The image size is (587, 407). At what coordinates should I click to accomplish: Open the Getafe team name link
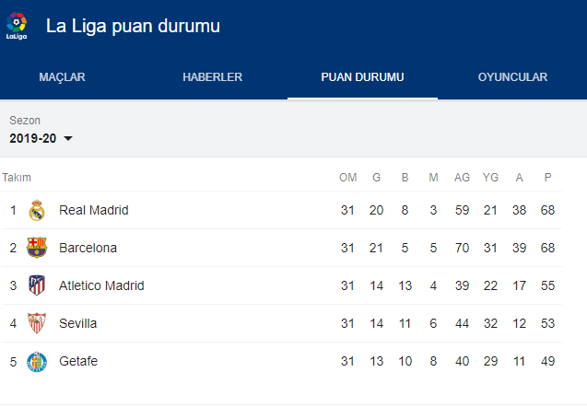point(77,361)
